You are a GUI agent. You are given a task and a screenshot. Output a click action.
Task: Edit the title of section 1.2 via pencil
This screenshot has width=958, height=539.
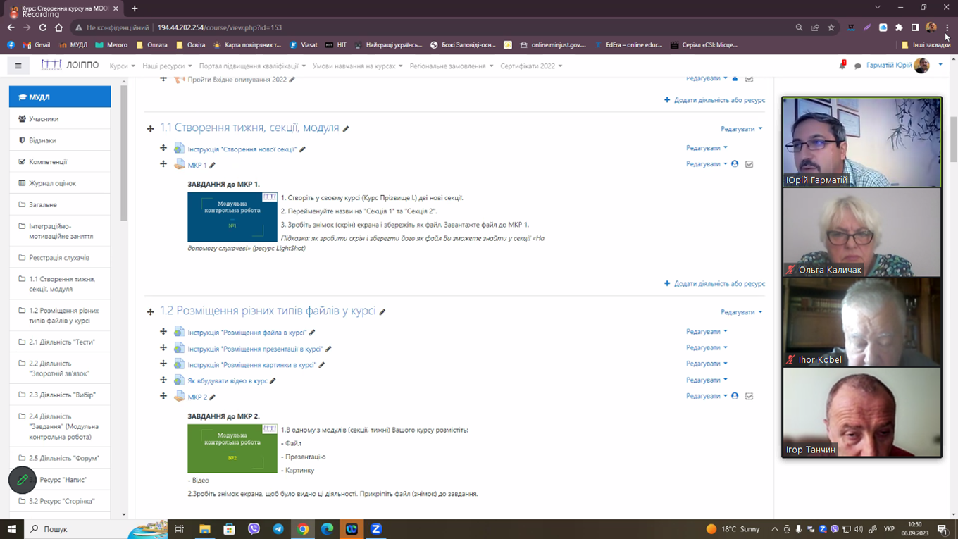coord(382,311)
